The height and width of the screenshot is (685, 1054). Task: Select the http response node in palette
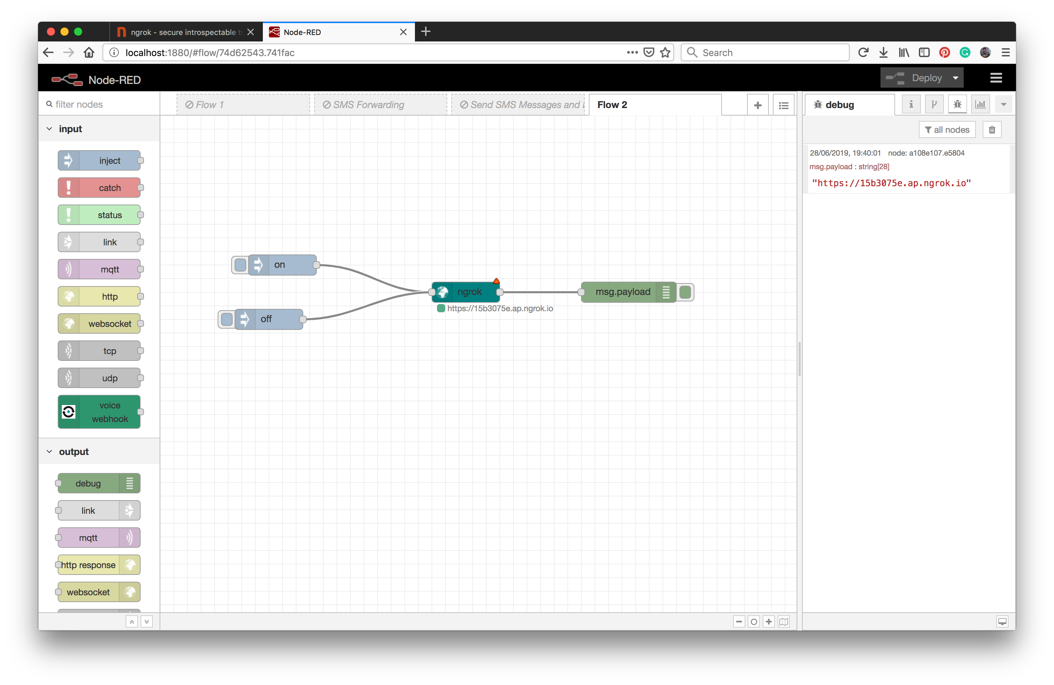(99, 565)
